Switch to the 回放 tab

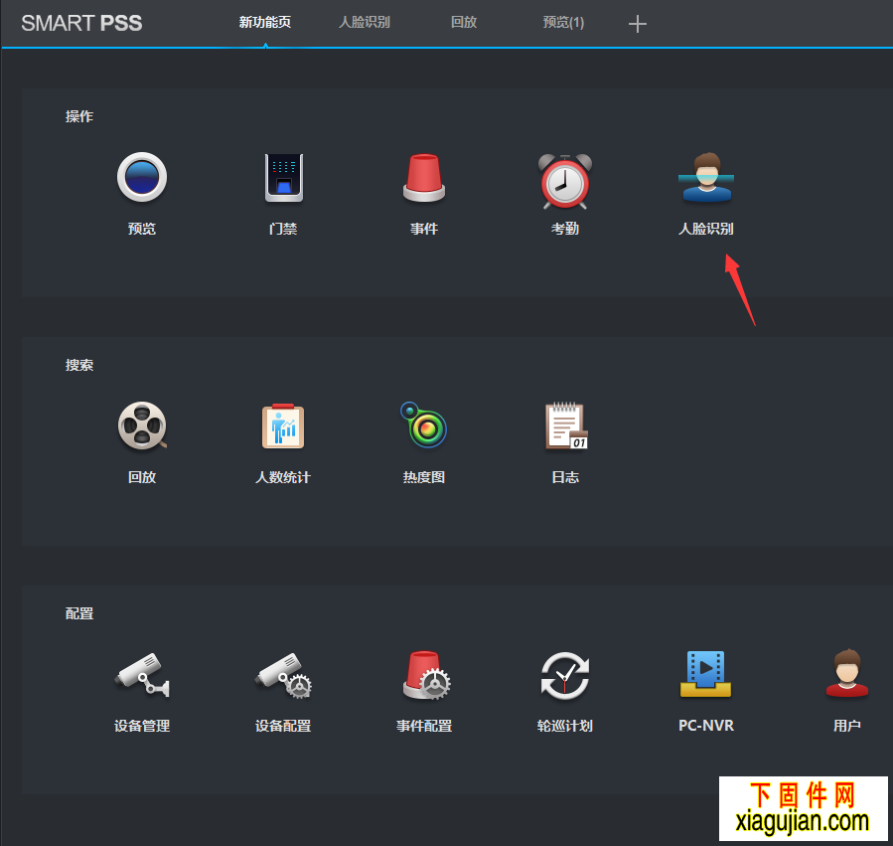pos(464,22)
